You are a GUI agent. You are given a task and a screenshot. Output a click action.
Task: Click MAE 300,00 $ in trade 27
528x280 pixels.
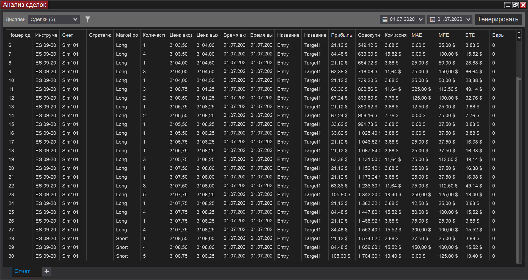click(421, 230)
